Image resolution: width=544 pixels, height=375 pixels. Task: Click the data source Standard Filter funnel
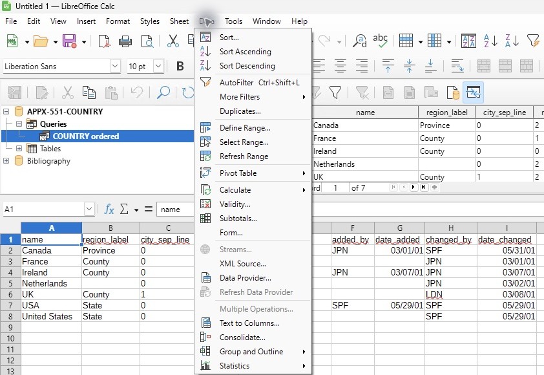[335, 92]
